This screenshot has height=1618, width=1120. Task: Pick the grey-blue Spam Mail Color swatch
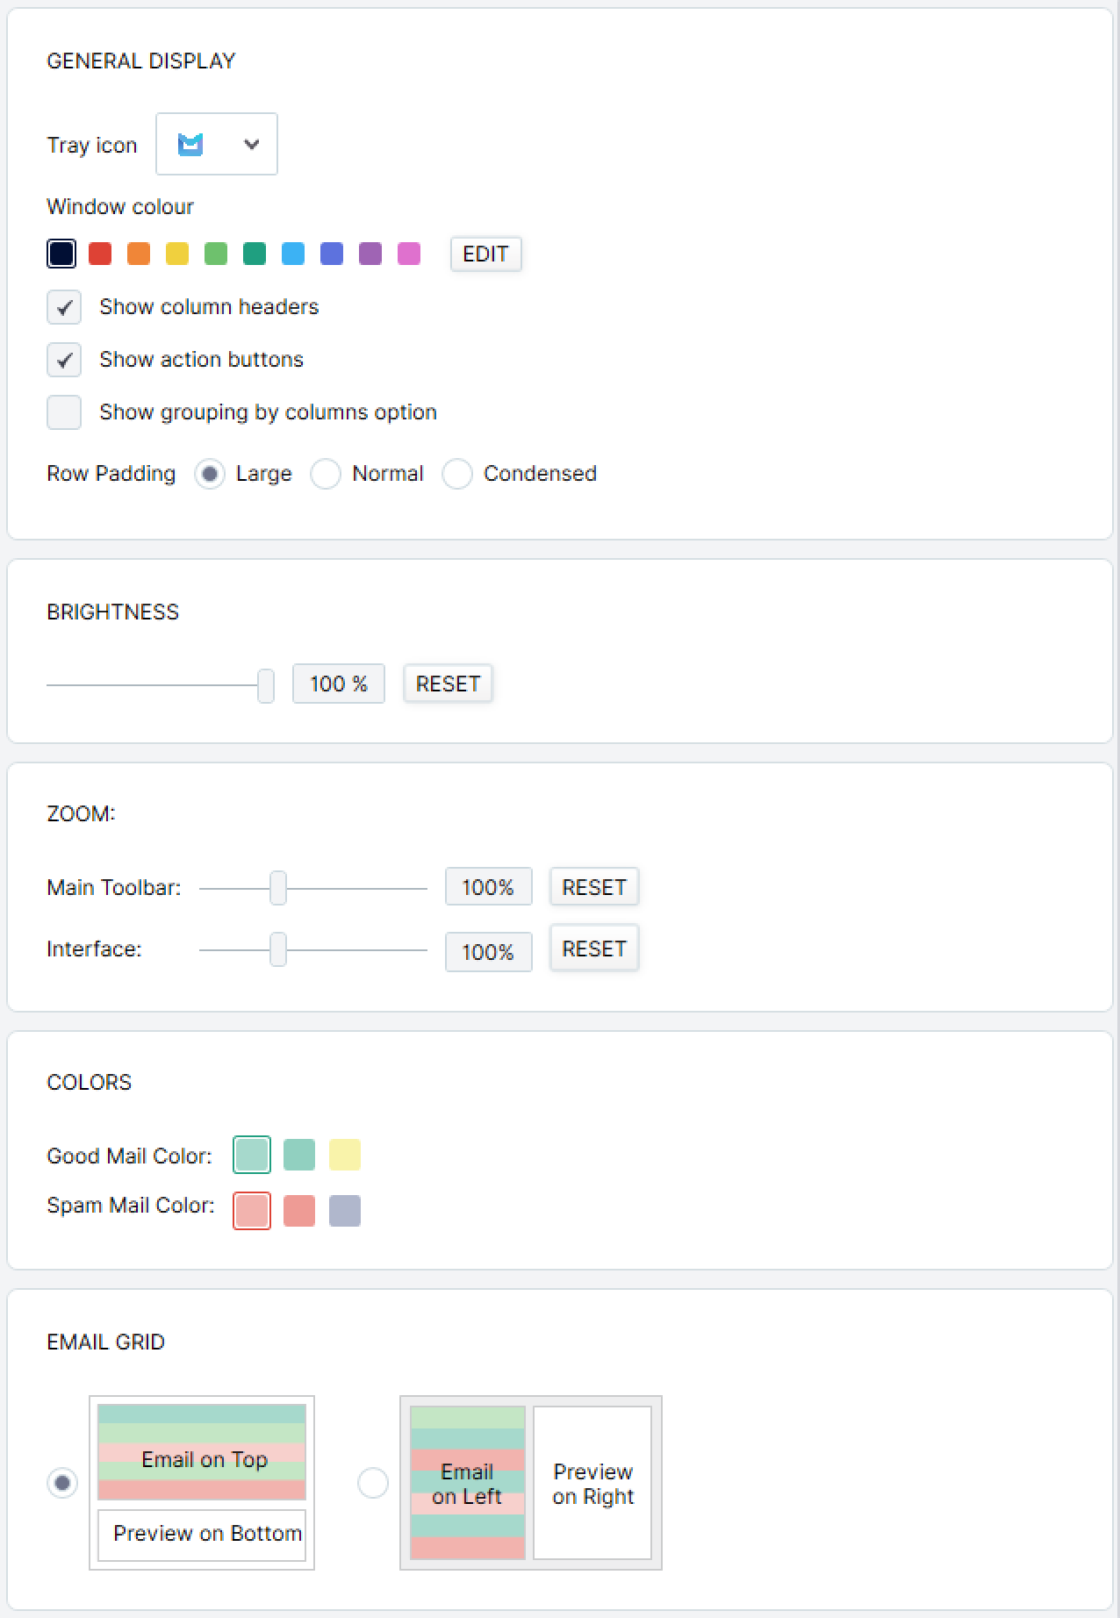click(x=345, y=1211)
